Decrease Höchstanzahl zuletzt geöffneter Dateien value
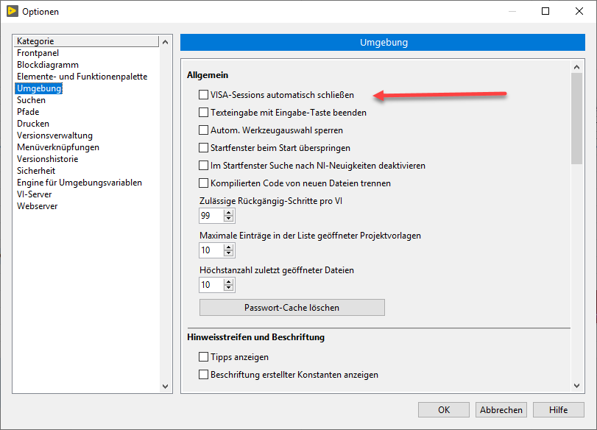The height and width of the screenshot is (430, 597). pos(229,288)
